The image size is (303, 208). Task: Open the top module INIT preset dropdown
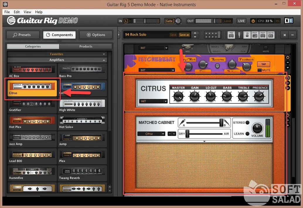pos(153,48)
